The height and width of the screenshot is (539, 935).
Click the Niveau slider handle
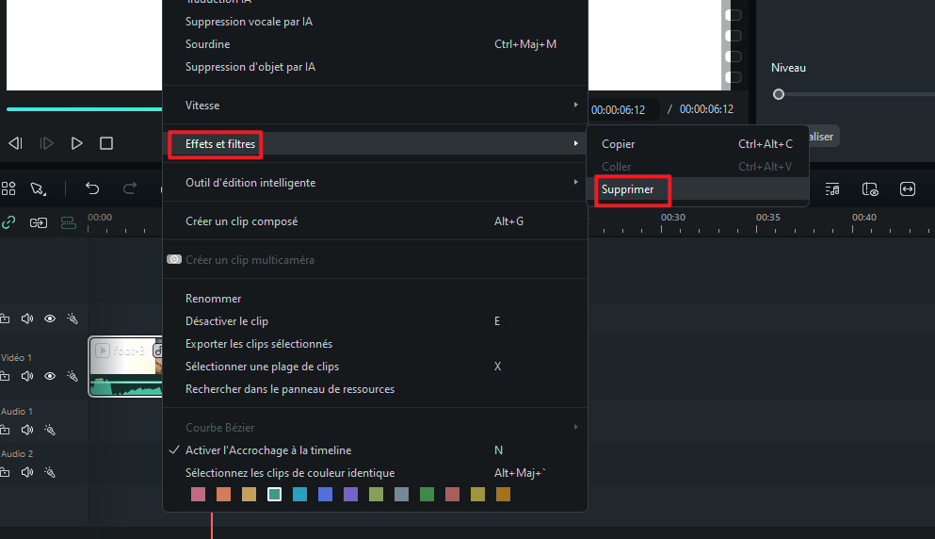778,94
